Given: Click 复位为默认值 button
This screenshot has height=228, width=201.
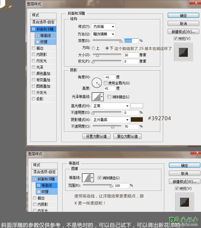Looking at the screenshot, I should (x=127, y=136).
